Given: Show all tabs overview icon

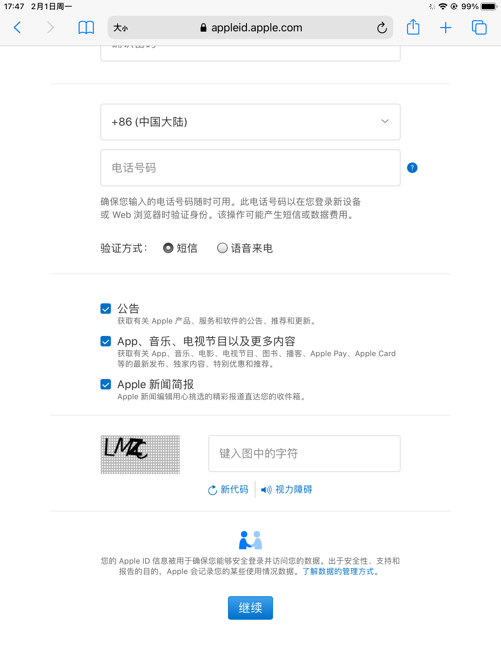Looking at the screenshot, I should tap(479, 27).
